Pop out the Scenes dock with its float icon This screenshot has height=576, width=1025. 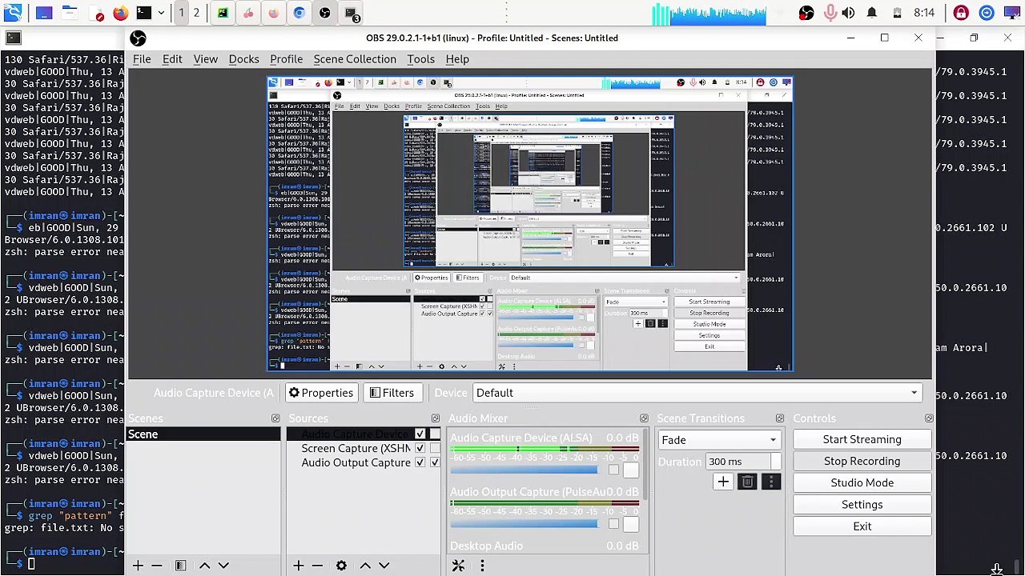(275, 418)
